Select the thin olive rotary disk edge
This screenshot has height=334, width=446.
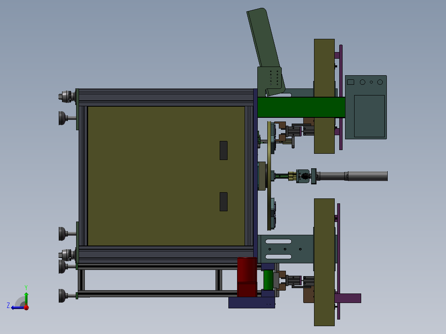coord(269,176)
